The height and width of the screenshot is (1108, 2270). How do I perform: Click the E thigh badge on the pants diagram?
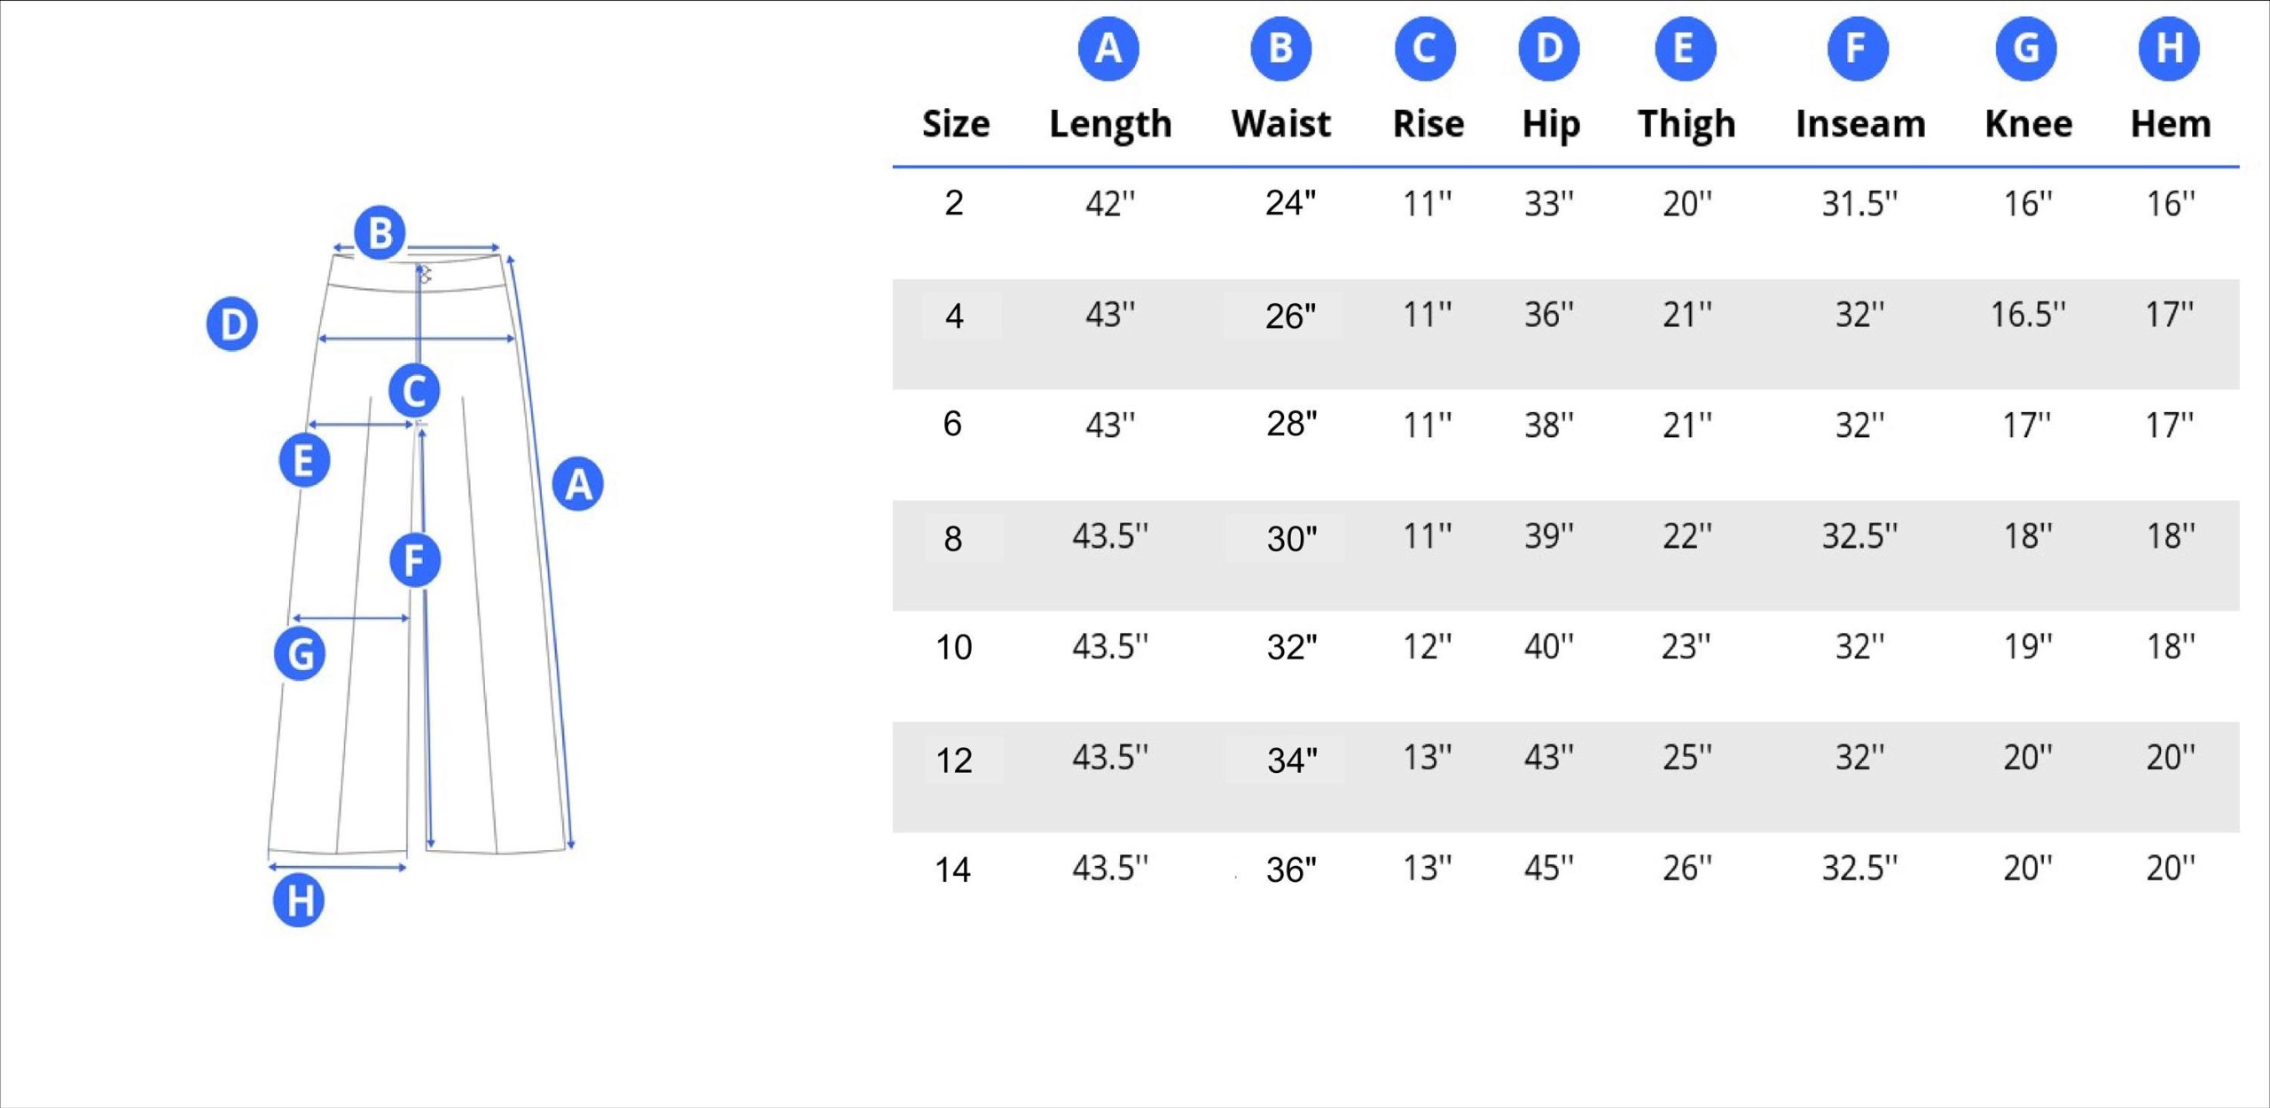pyautogui.click(x=304, y=461)
